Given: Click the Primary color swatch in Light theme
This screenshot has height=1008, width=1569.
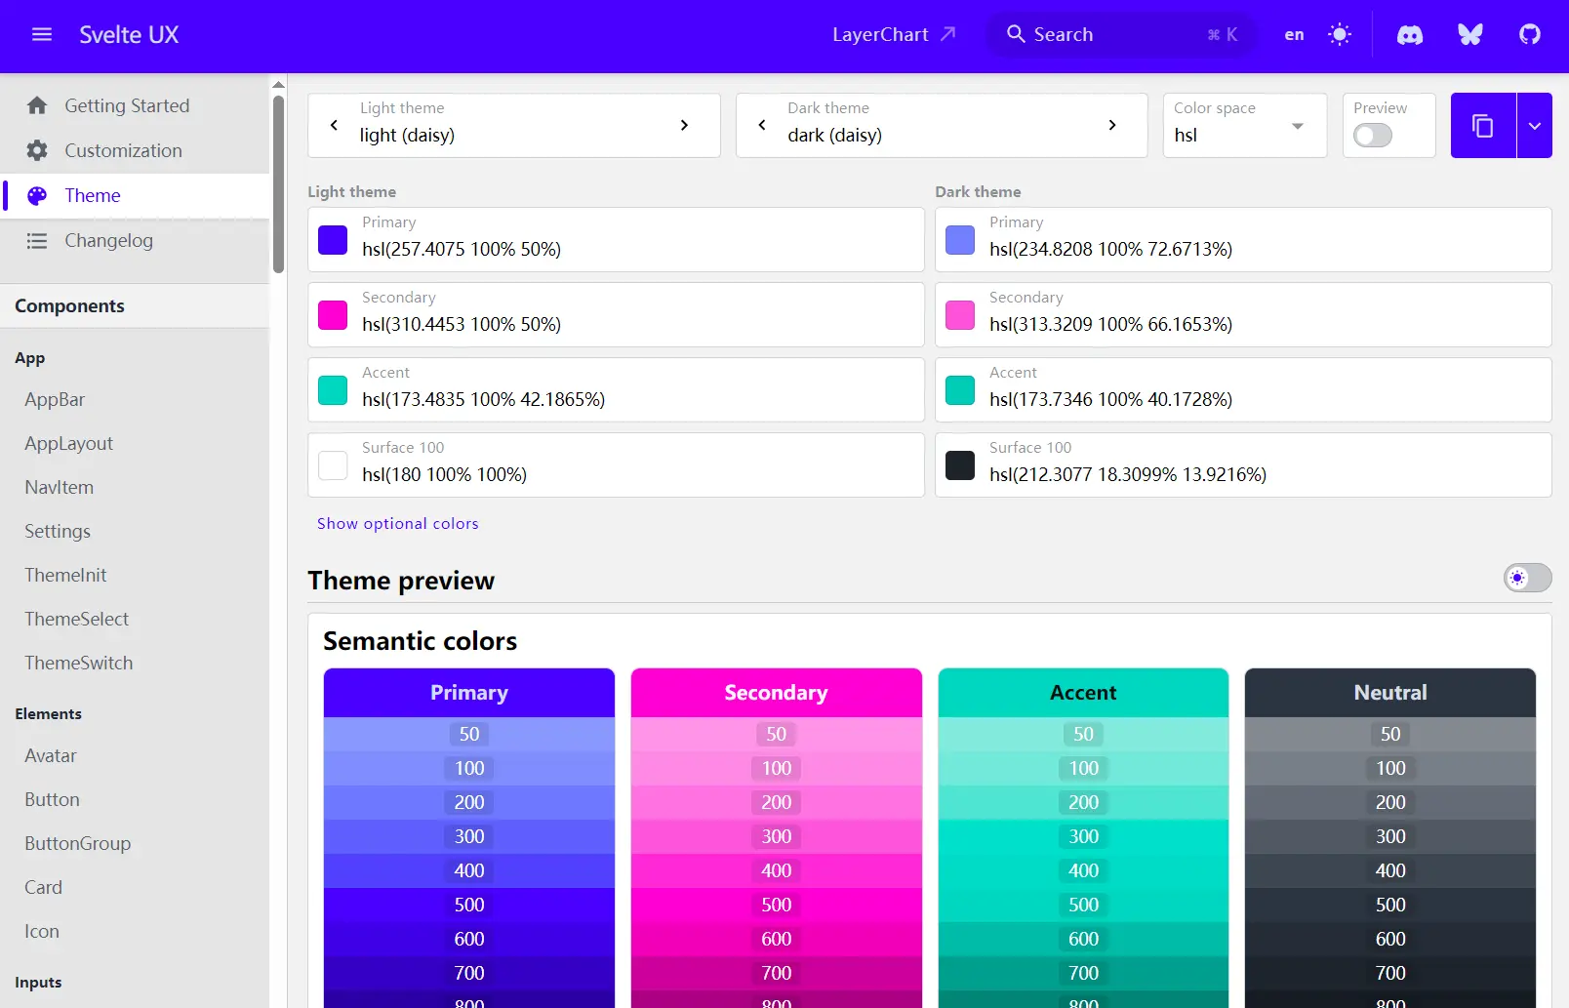Looking at the screenshot, I should [x=332, y=239].
